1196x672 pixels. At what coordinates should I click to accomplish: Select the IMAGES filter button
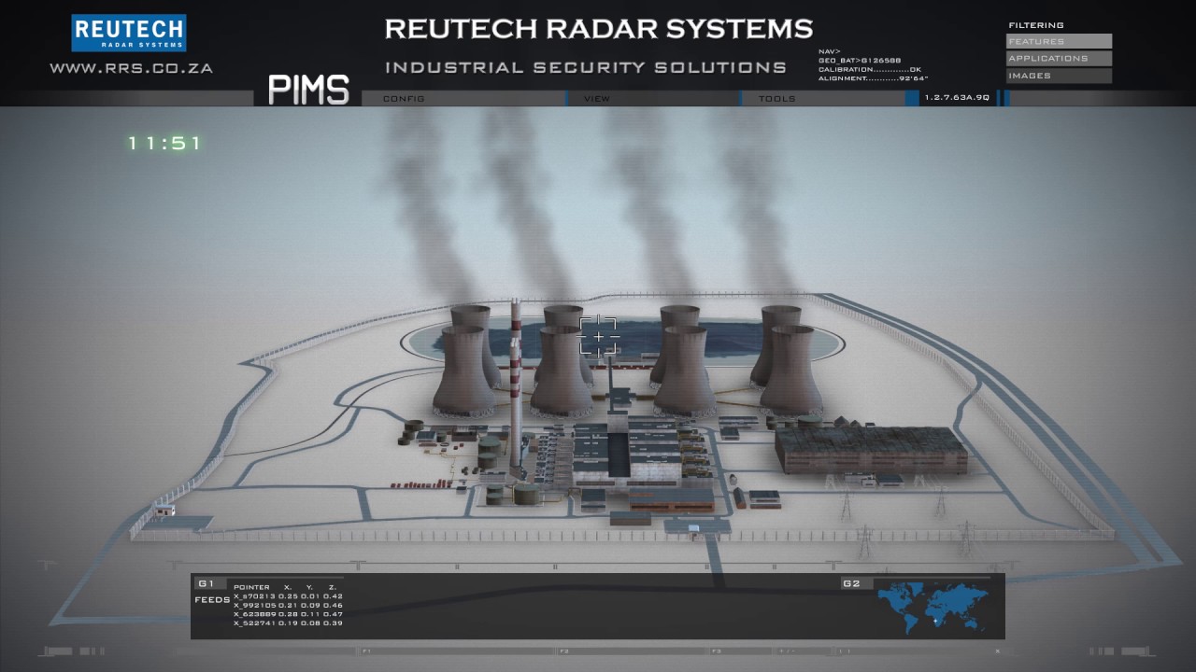coord(1059,76)
